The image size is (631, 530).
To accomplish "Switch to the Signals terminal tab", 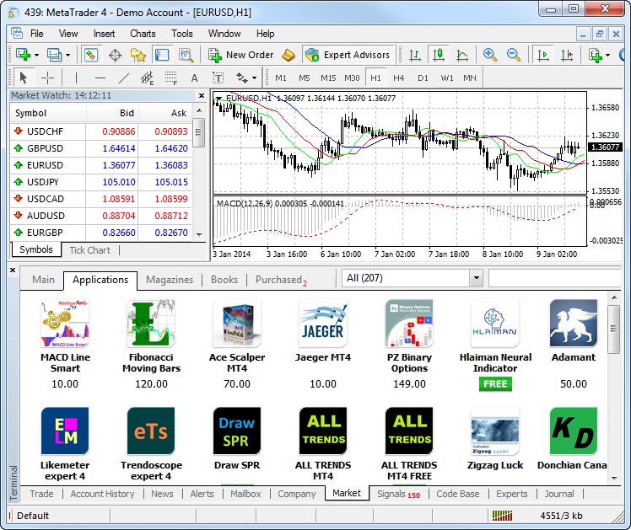I will (x=398, y=494).
